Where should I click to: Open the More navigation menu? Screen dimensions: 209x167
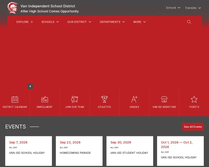point(139,22)
